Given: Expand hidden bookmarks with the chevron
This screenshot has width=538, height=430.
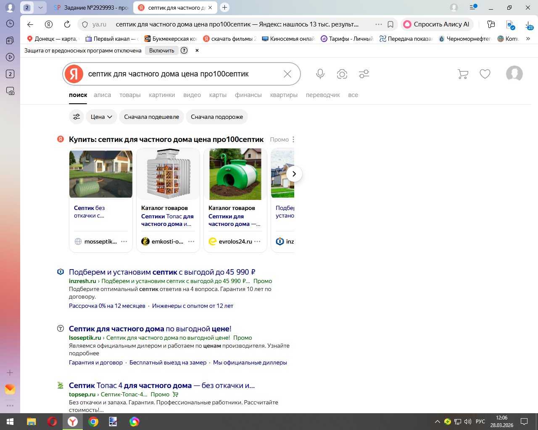Looking at the screenshot, I should click(528, 39).
